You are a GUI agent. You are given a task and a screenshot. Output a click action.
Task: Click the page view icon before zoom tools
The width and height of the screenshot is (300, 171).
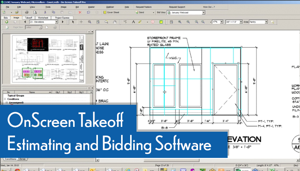point(171,22)
